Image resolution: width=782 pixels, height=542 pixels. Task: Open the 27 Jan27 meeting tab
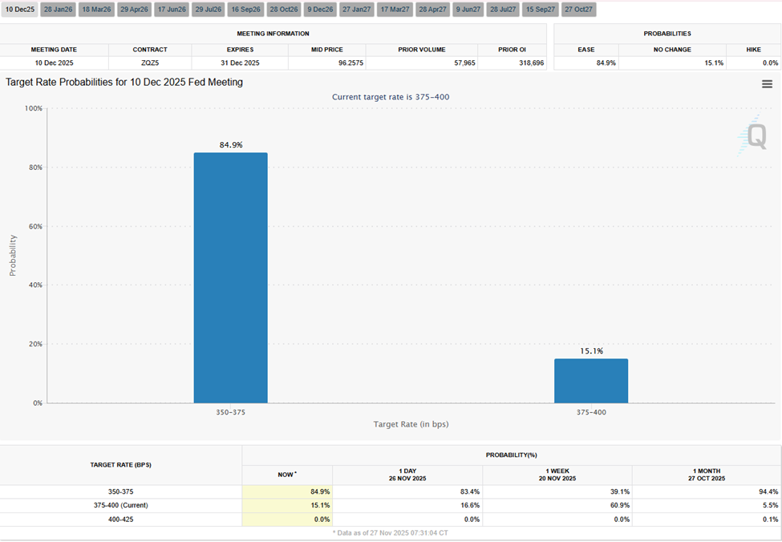[x=356, y=10]
